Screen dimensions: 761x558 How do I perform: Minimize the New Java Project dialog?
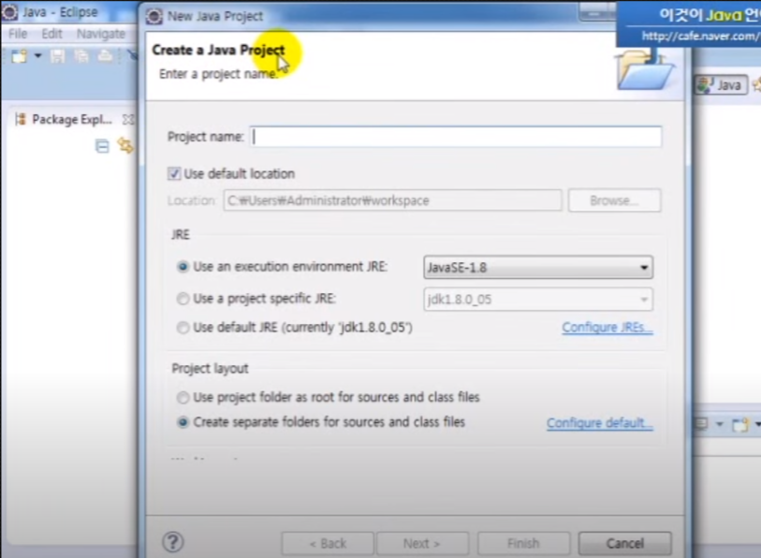click(594, 14)
